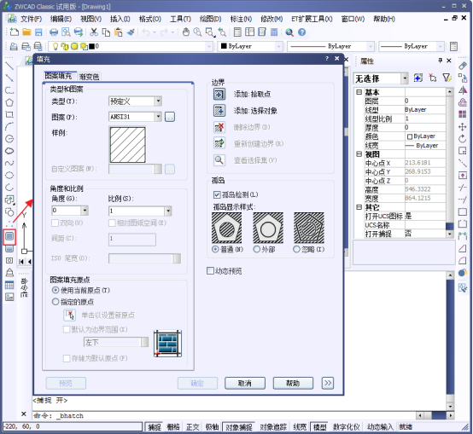
Task: Click the Layer property value cell
Action: point(425,101)
